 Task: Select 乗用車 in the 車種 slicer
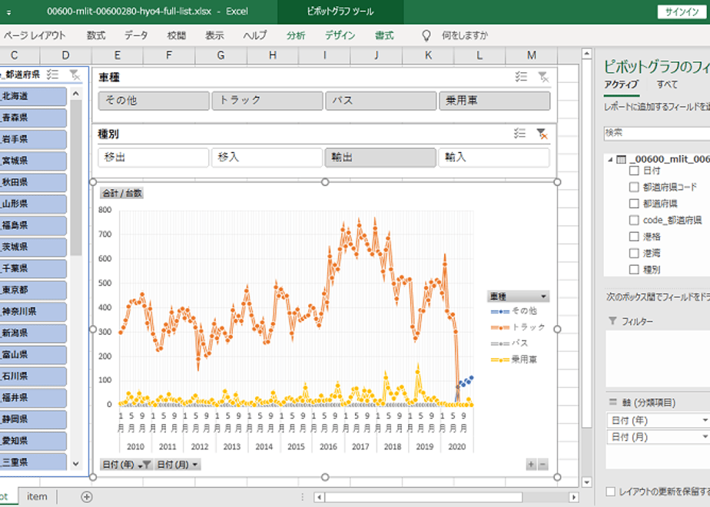495,101
